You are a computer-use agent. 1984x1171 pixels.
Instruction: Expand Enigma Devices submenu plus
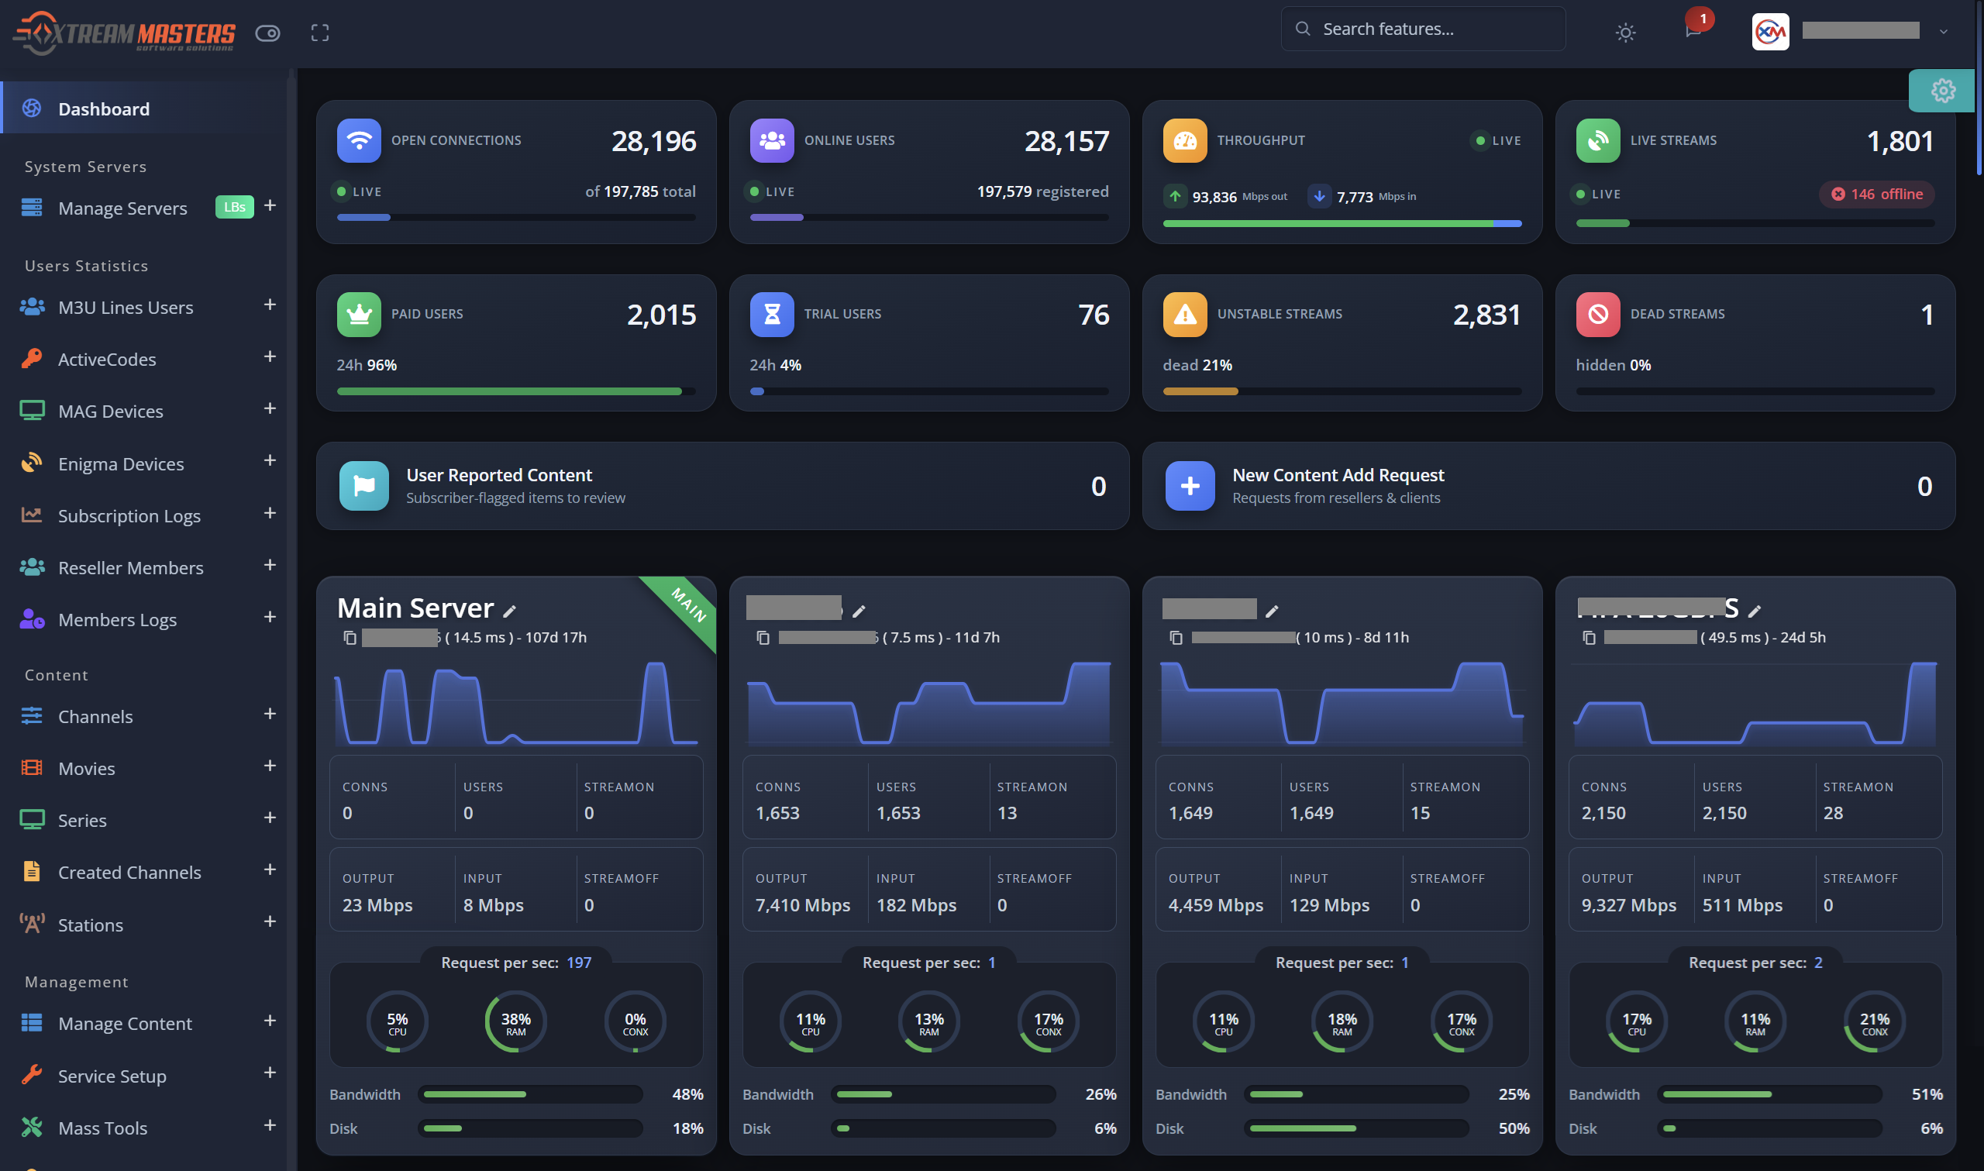point(270,461)
